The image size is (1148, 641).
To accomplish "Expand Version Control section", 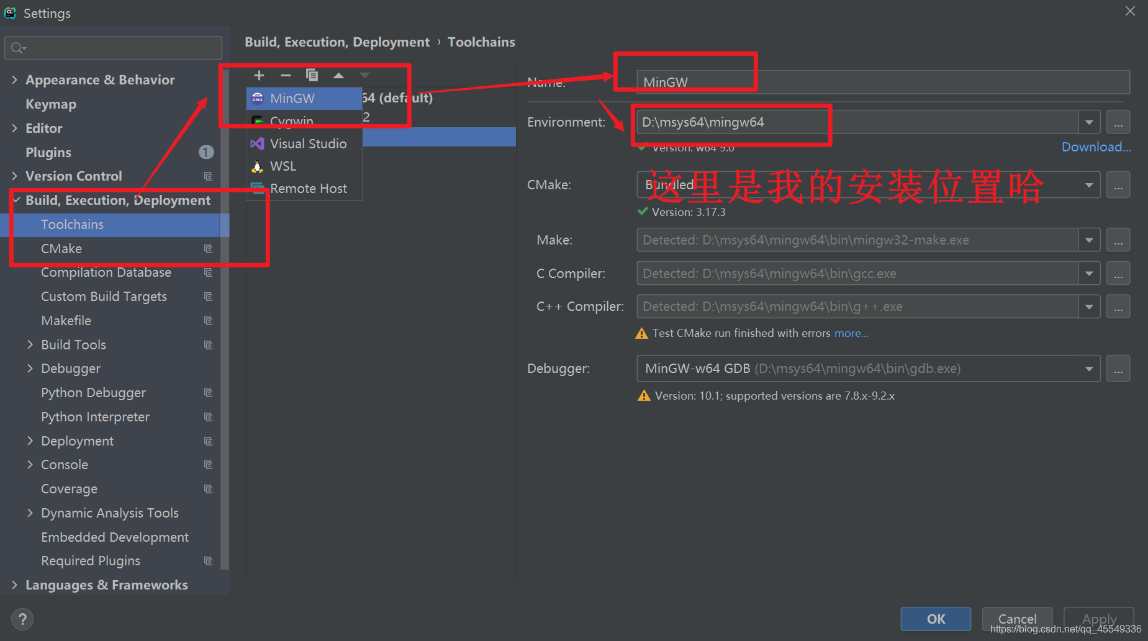I will coord(14,176).
